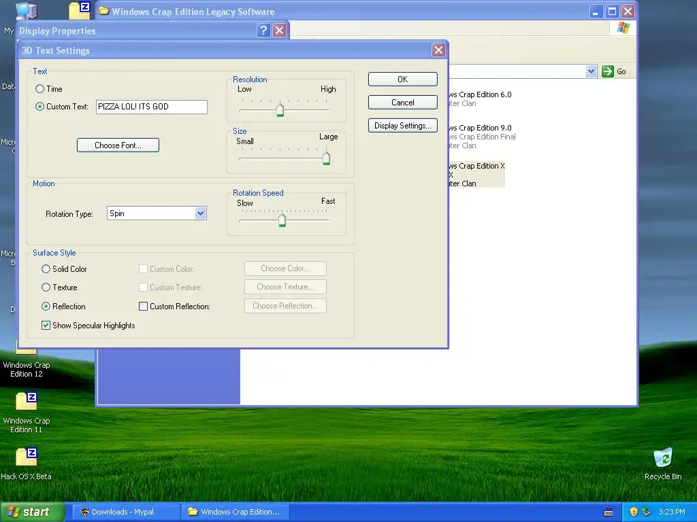Click the green Go arrow in Explorer
The height and width of the screenshot is (522, 697).
click(x=608, y=71)
